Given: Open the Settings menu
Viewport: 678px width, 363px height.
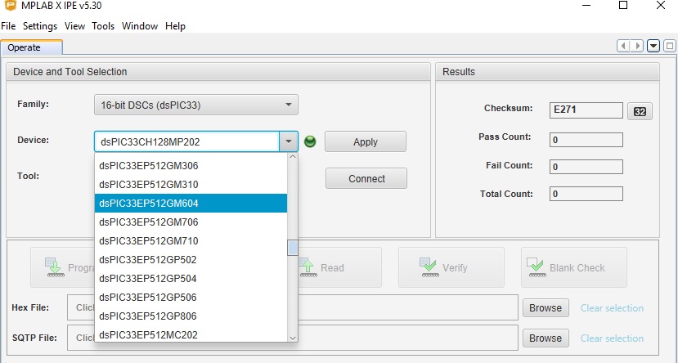Looking at the screenshot, I should click(40, 26).
